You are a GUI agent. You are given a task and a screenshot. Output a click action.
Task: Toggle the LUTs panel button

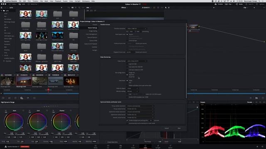click(22, 4)
